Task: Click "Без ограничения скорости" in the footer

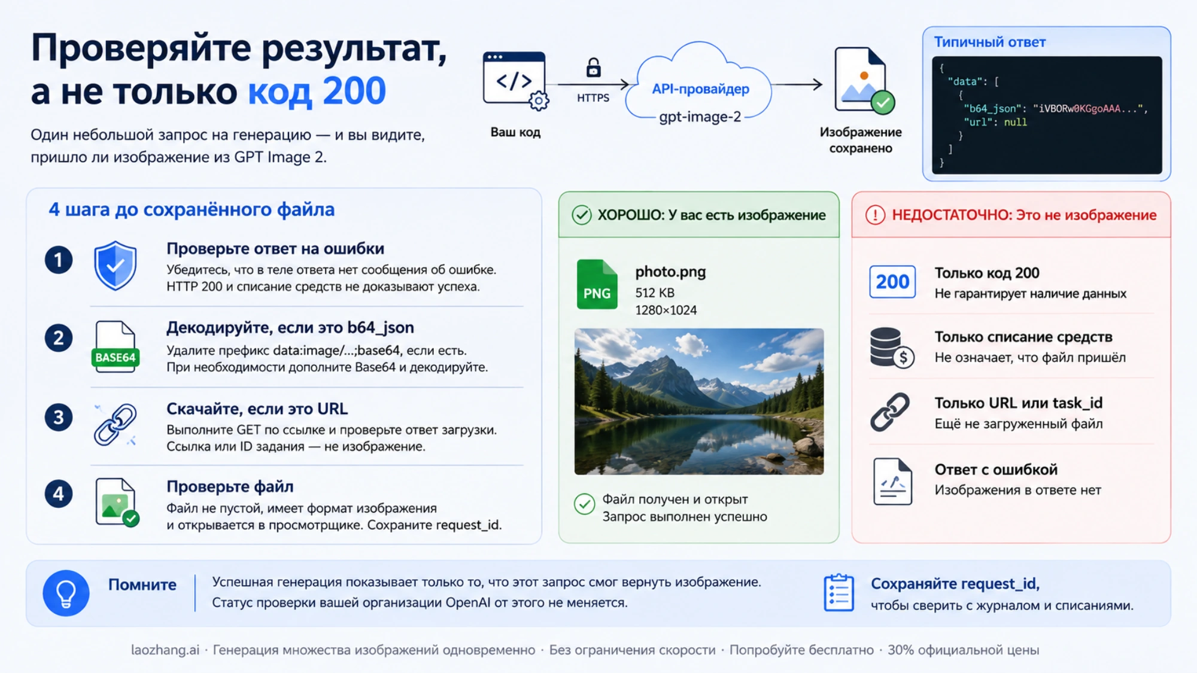Action: [x=632, y=650]
